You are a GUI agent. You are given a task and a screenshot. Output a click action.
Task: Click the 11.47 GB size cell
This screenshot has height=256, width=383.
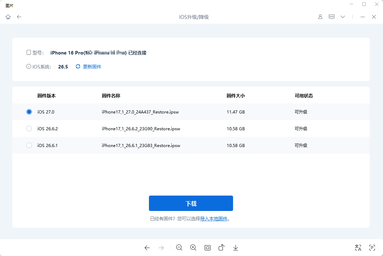coord(236,112)
